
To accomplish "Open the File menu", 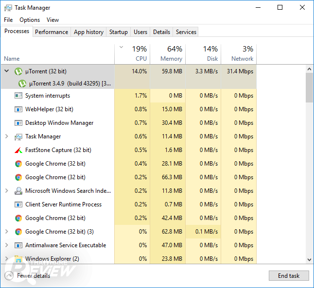I will (x=8, y=20).
